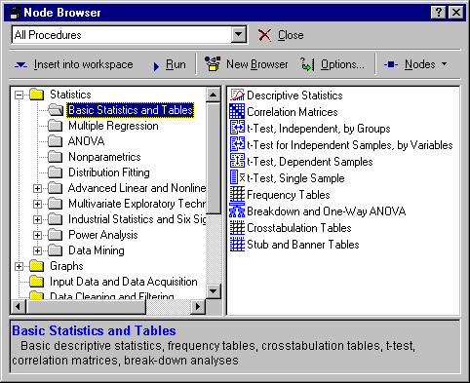The image size is (470, 383).
Task: Open the Nodes dropdown arrow
Action: pos(445,64)
